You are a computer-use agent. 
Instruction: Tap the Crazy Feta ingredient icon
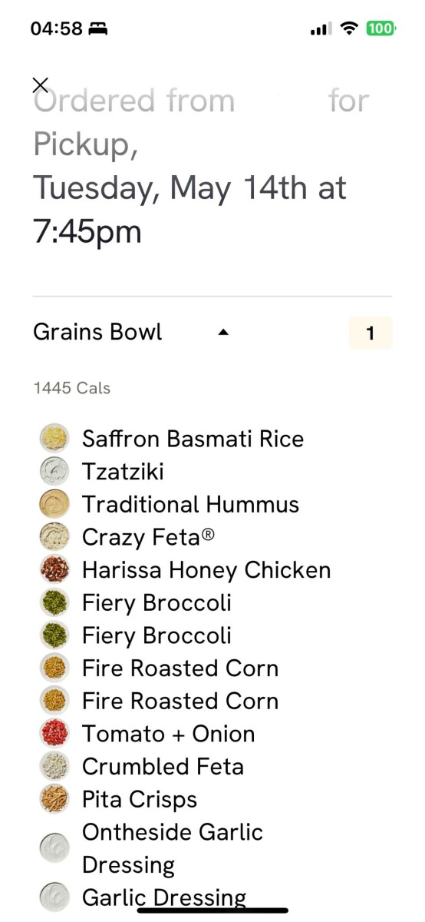[54, 537]
